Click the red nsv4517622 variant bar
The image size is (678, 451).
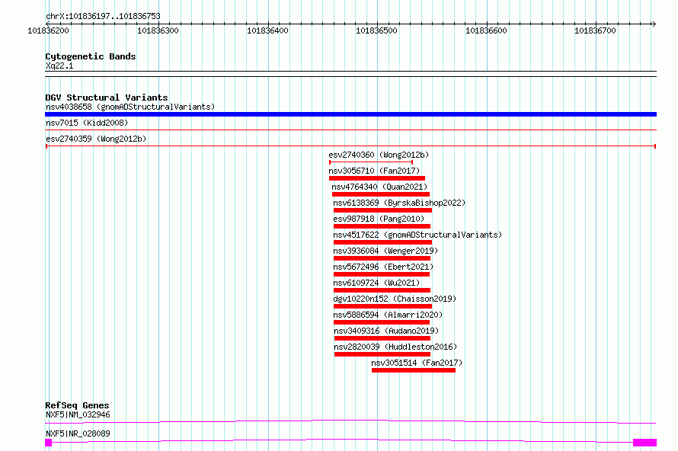tap(382, 242)
